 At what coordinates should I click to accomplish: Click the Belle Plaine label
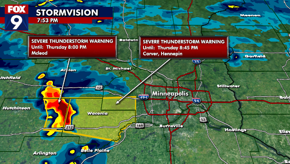pyautogui.click(x=95, y=151)
